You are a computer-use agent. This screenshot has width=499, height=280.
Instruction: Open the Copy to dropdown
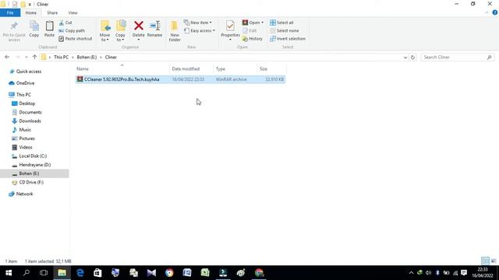click(120, 31)
